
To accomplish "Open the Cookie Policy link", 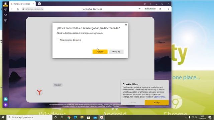I will tap(159, 97).
